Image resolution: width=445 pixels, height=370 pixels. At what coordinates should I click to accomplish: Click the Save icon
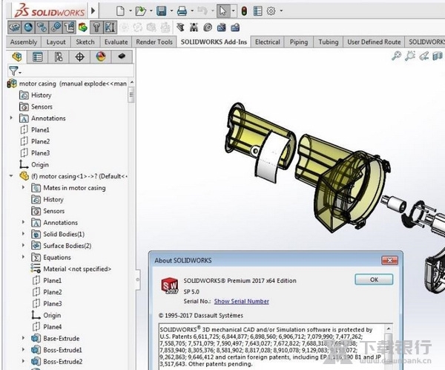pyautogui.click(x=162, y=11)
